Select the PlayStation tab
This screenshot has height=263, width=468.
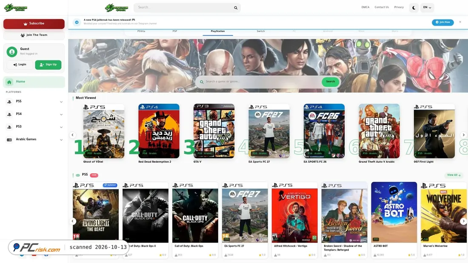click(217, 31)
